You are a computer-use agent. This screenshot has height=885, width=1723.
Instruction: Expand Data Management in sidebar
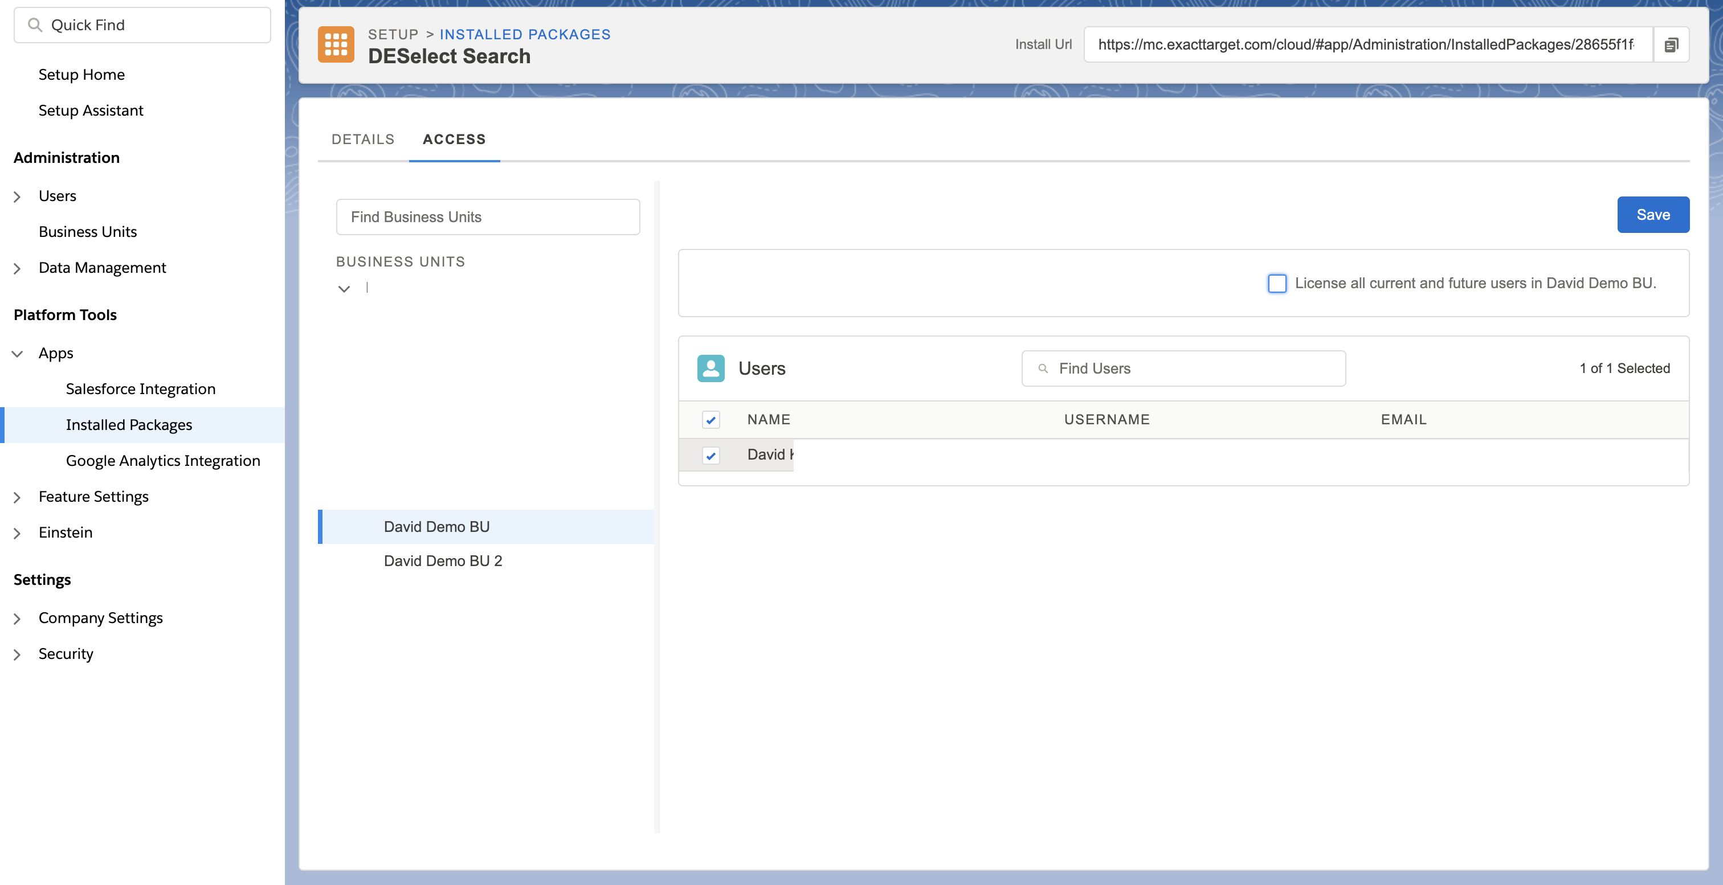point(18,268)
